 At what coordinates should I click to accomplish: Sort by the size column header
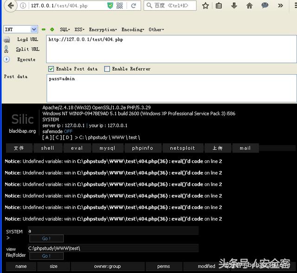pyautogui.click(x=54, y=266)
